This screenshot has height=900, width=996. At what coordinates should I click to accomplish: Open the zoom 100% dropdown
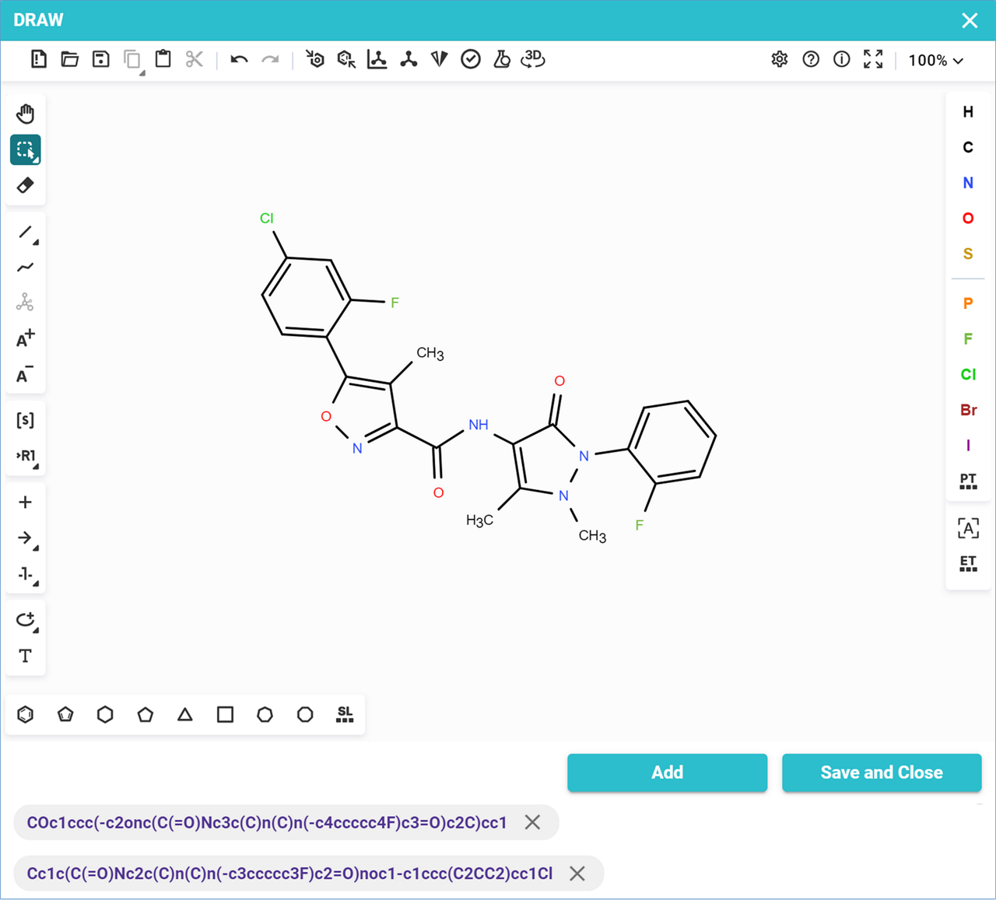[x=936, y=60]
